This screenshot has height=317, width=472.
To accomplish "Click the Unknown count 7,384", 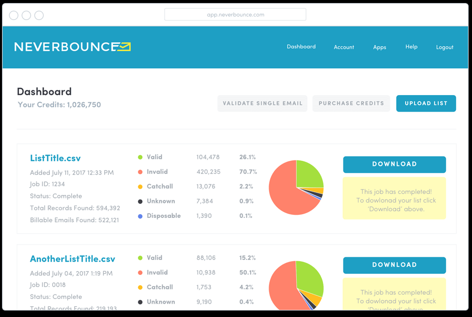I will pyautogui.click(x=205, y=201).
